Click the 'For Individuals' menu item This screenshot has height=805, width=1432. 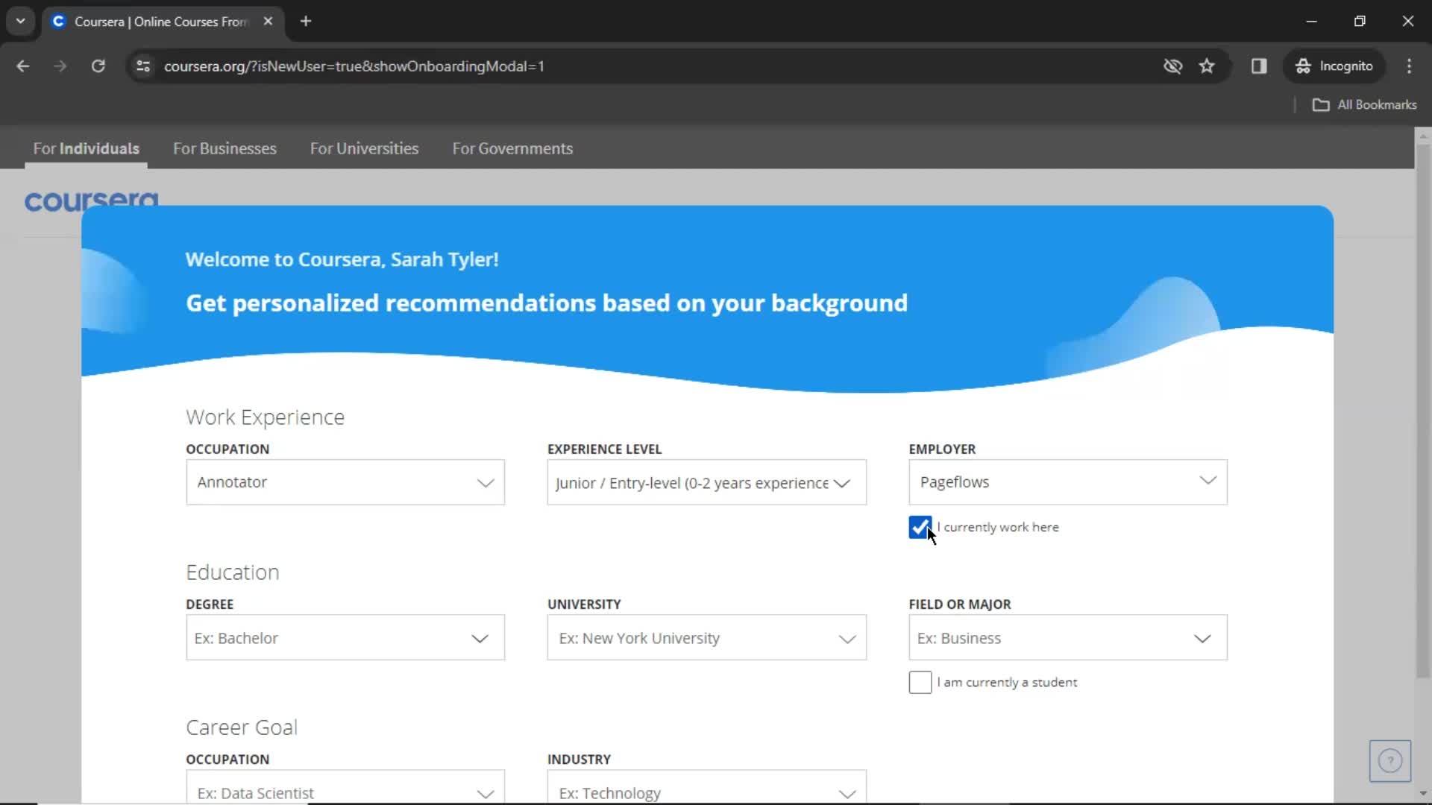click(x=86, y=148)
